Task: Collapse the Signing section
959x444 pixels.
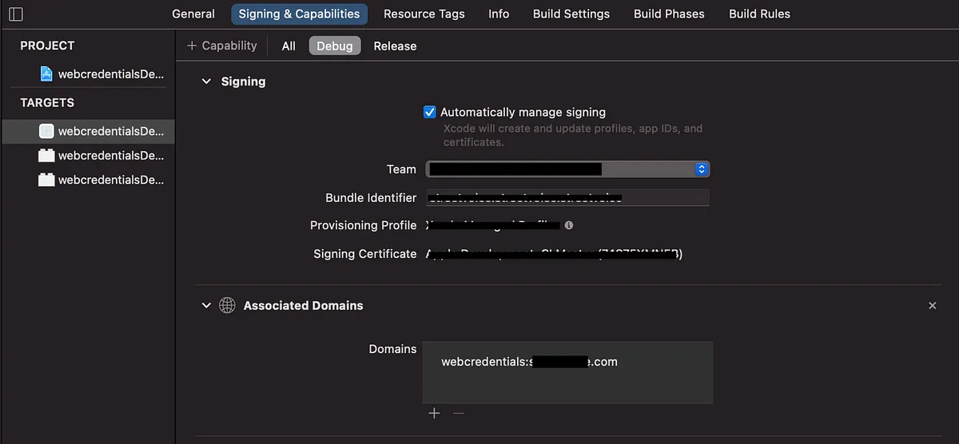Action: (x=206, y=81)
